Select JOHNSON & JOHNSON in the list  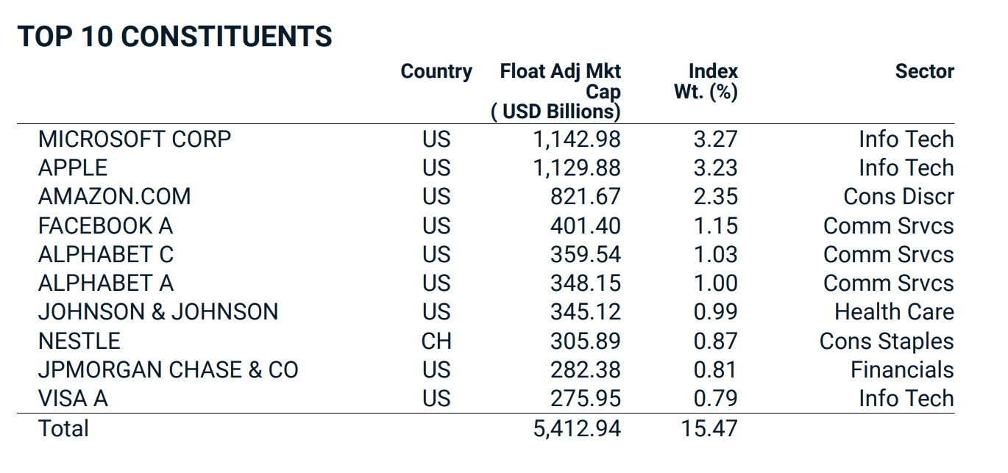tap(158, 311)
